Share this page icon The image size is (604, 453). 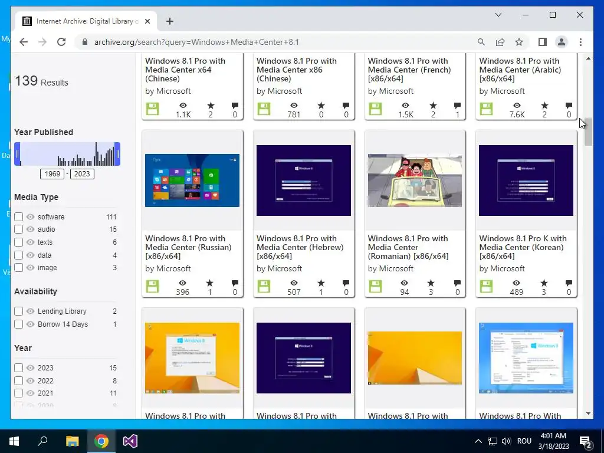pos(500,42)
